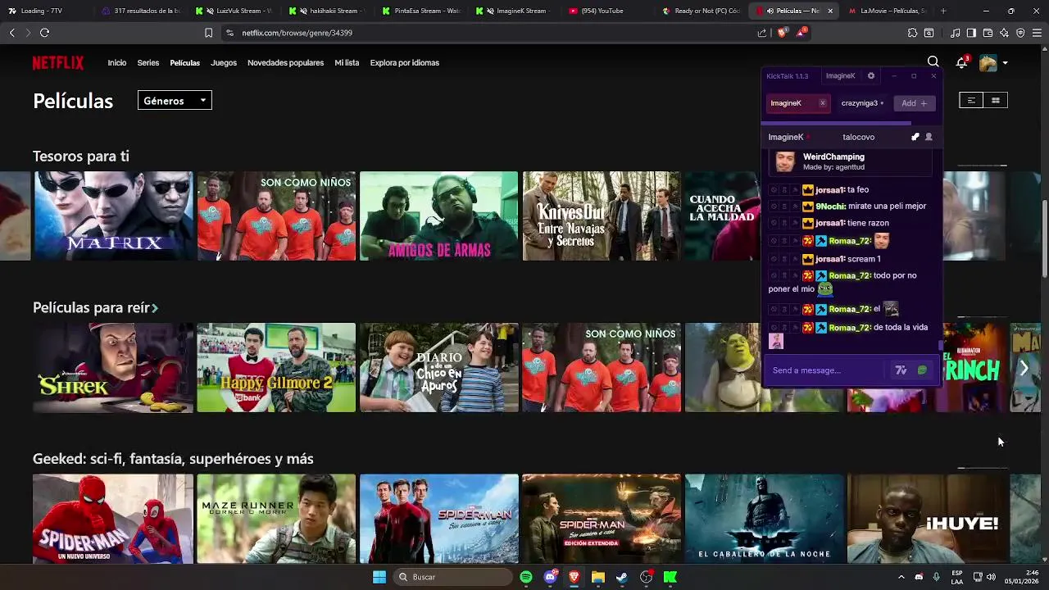Open Diario de un Chico en Apuros
The image size is (1049, 590).
(x=438, y=367)
